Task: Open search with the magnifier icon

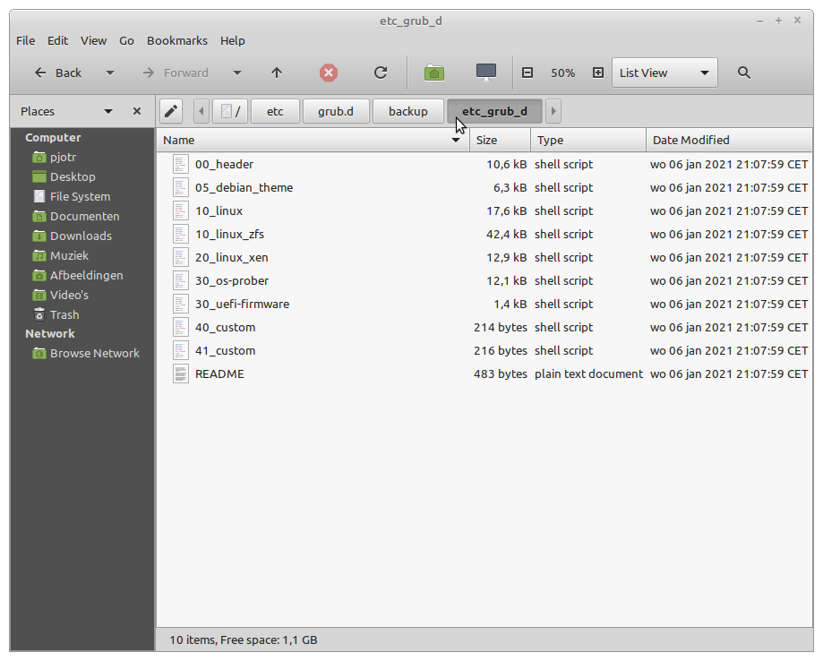Action: pos(743,73)
